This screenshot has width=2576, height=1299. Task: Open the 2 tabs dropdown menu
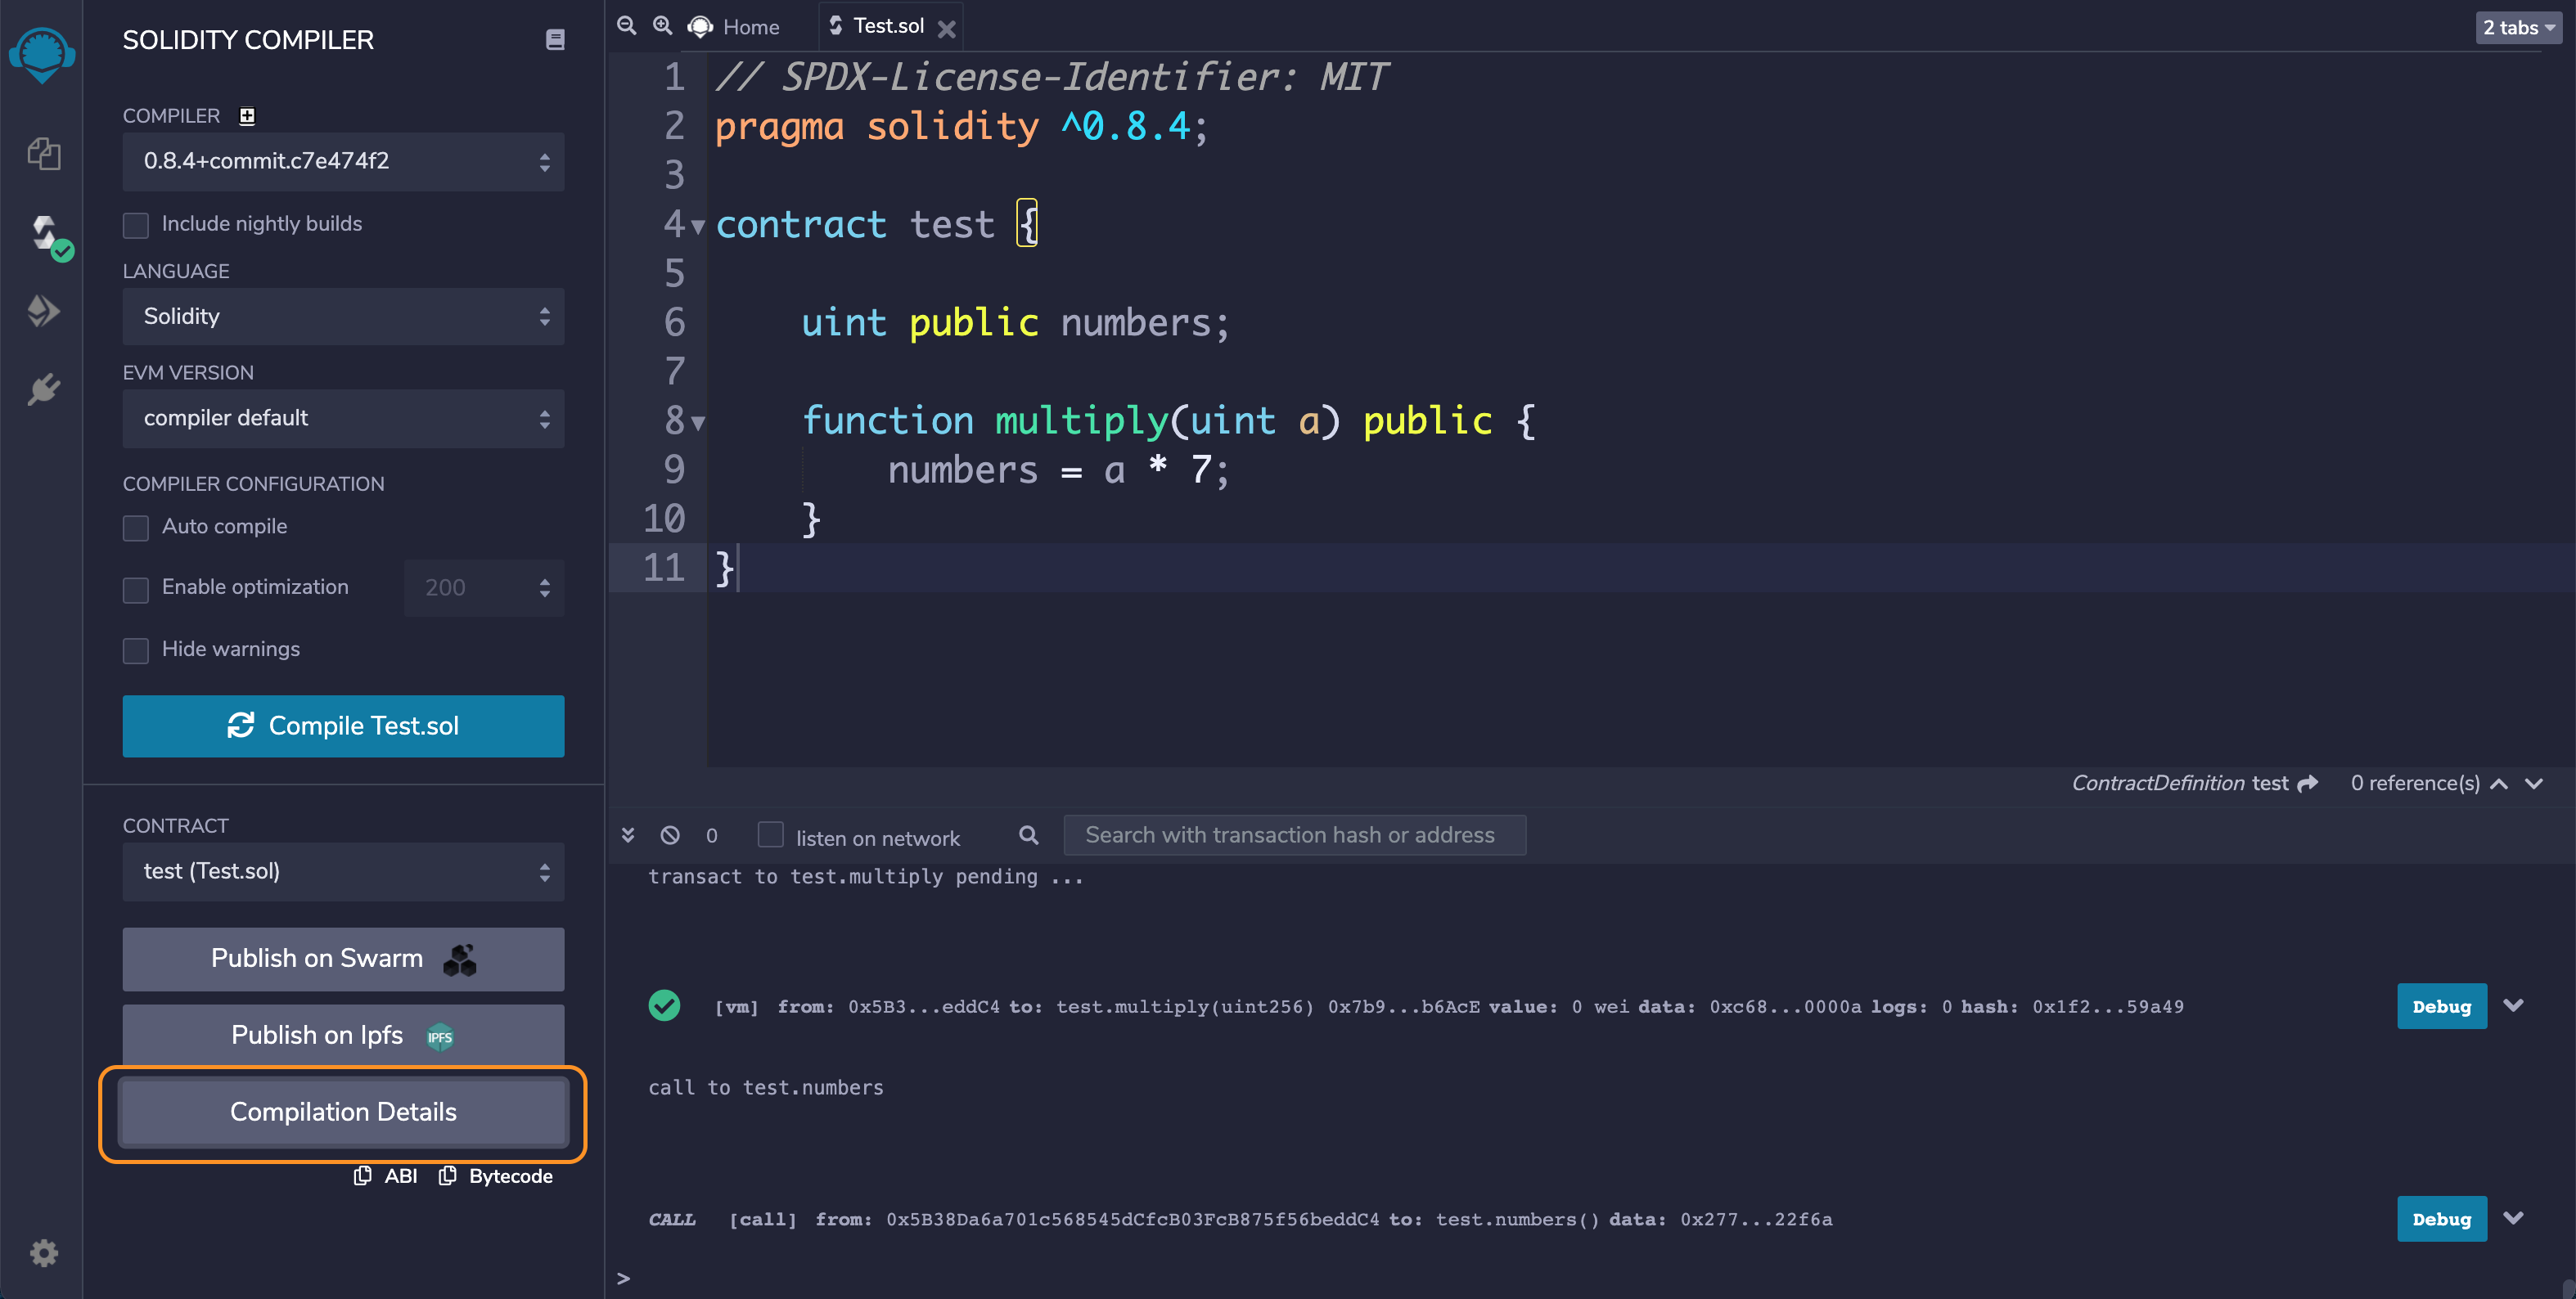(x=2517, y=27)
